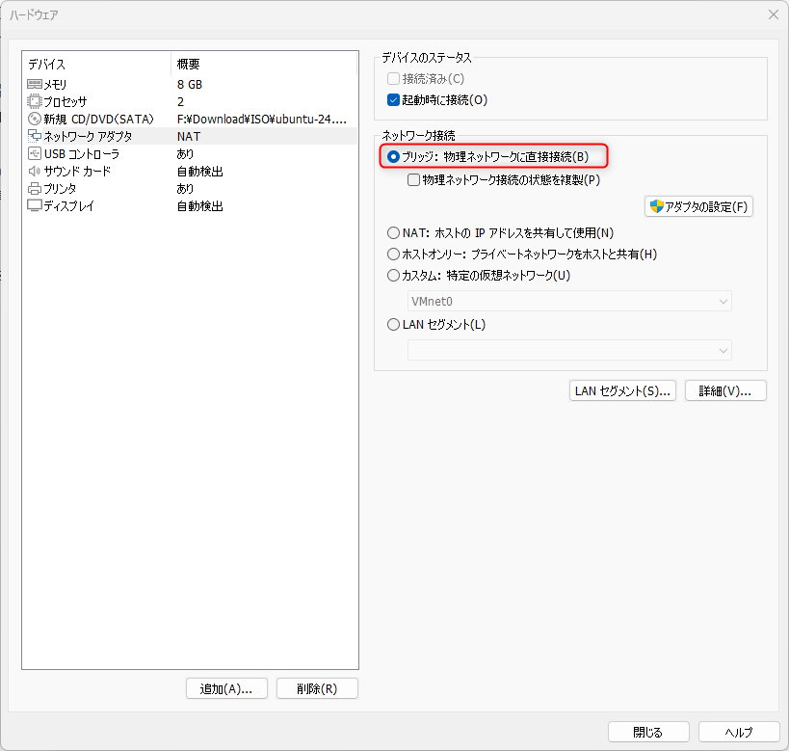Click the shield icon on アダプタの設定 button

[657, 206]
